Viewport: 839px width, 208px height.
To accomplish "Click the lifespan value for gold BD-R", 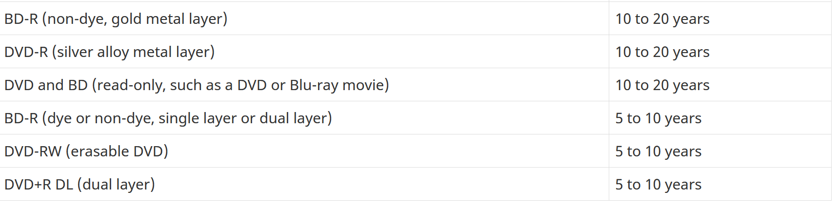I will 662,19.
